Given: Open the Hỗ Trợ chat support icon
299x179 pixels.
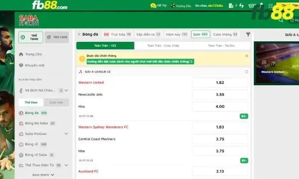Looking at the screenshot, I should (153, 6).
